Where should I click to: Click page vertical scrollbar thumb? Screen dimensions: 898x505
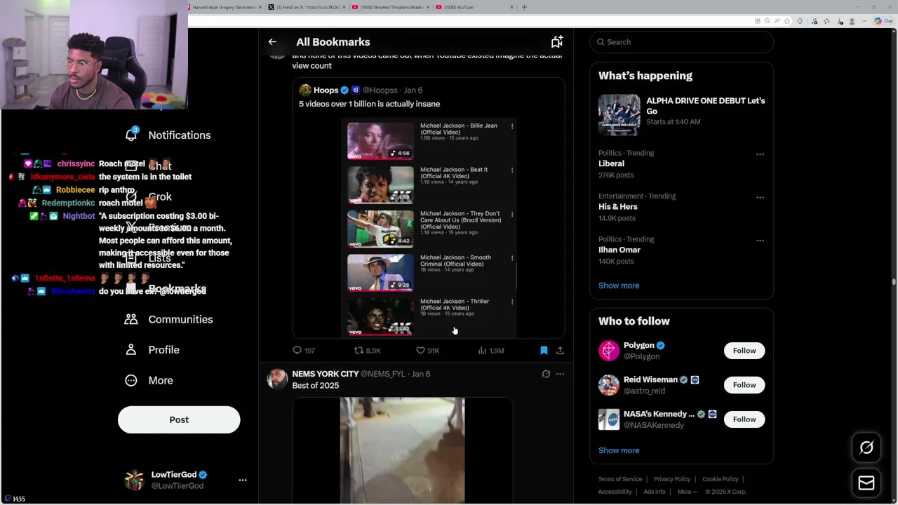pos(894,281)
